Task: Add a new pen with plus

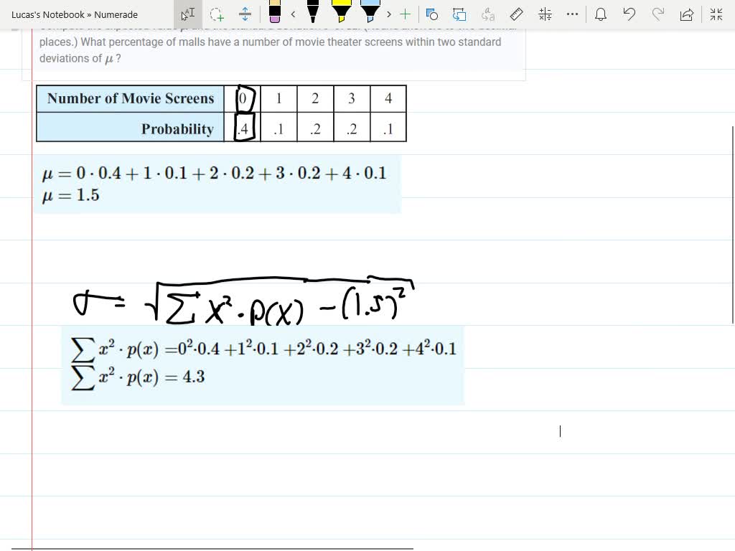Action: point(406,14)
